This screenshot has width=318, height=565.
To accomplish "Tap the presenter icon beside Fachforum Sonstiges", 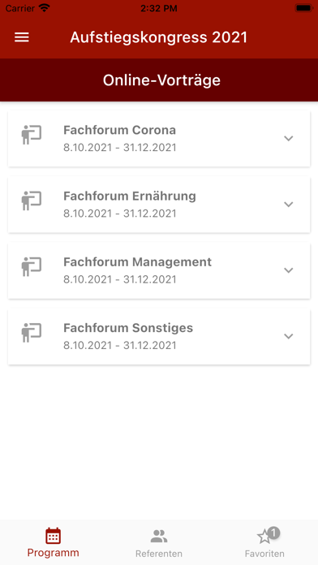I will tap(32, 333).
